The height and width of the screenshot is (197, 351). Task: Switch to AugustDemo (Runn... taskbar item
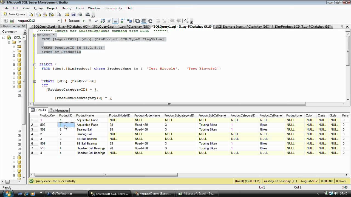pyautogui.click(x=153, y=193)
